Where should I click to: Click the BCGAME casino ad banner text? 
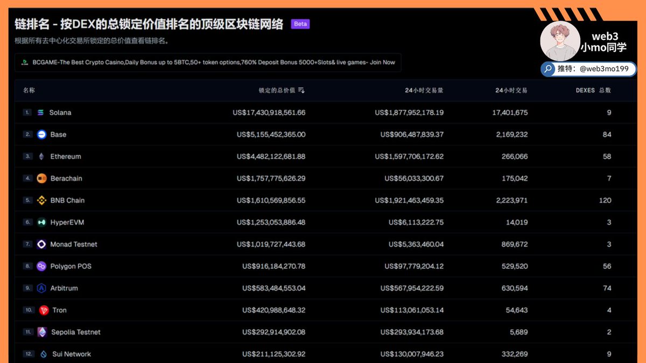(214, 62)
